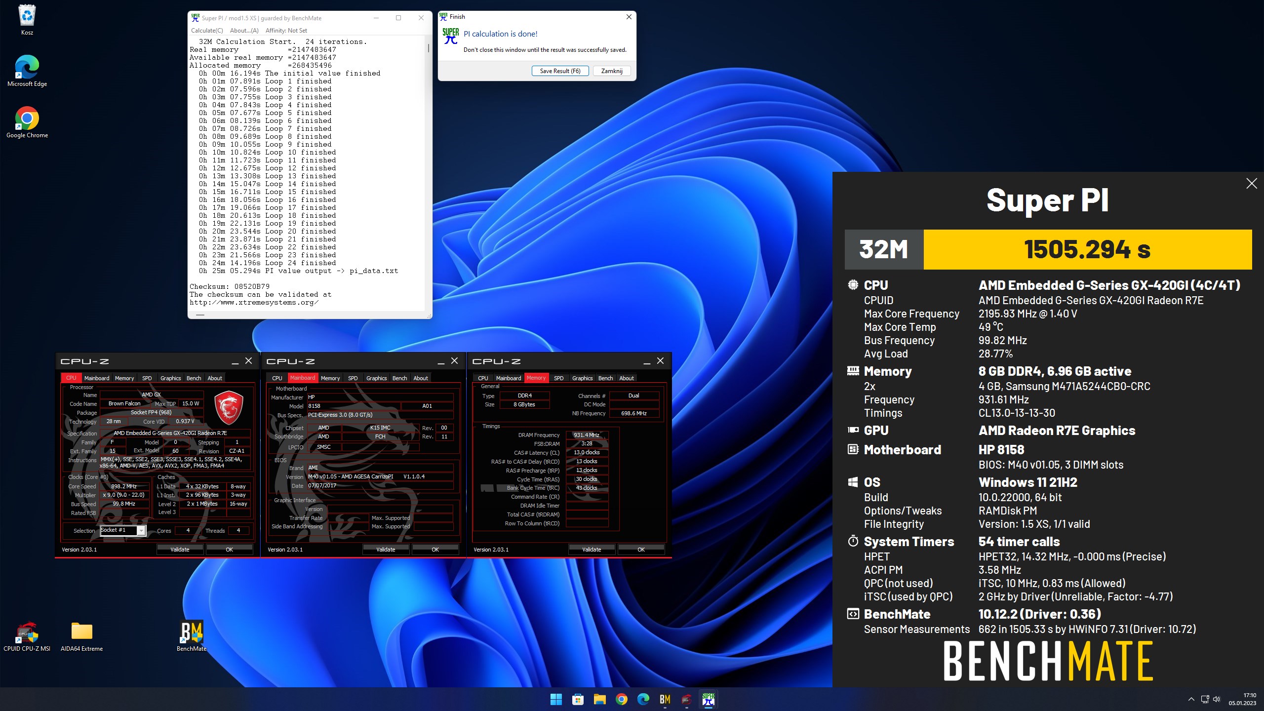Screen dimensions: 1264x711
Task: Expand the Socket #1 selection dropdown
Action: point(141,530)
